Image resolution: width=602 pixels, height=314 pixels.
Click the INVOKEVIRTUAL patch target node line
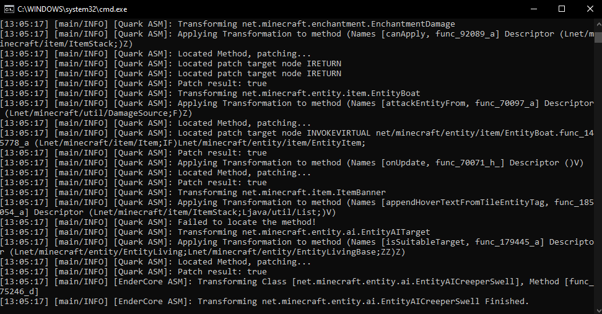coord(297,138)
